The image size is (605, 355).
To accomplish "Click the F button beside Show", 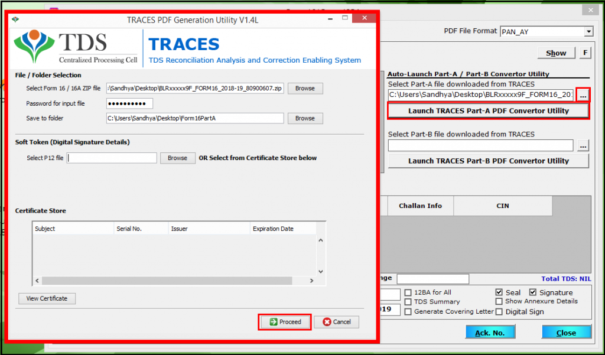I will coord(586,53).
